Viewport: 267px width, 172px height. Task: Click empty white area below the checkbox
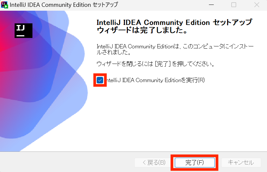click(x=170, y=119)
